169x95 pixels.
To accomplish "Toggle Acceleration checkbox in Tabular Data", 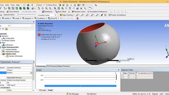I will tap(137, 73).
